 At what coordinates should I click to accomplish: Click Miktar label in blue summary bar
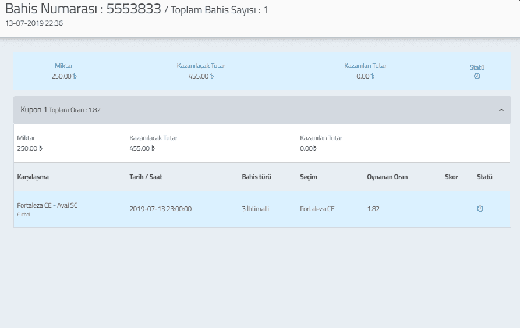[x=63, y=66]
